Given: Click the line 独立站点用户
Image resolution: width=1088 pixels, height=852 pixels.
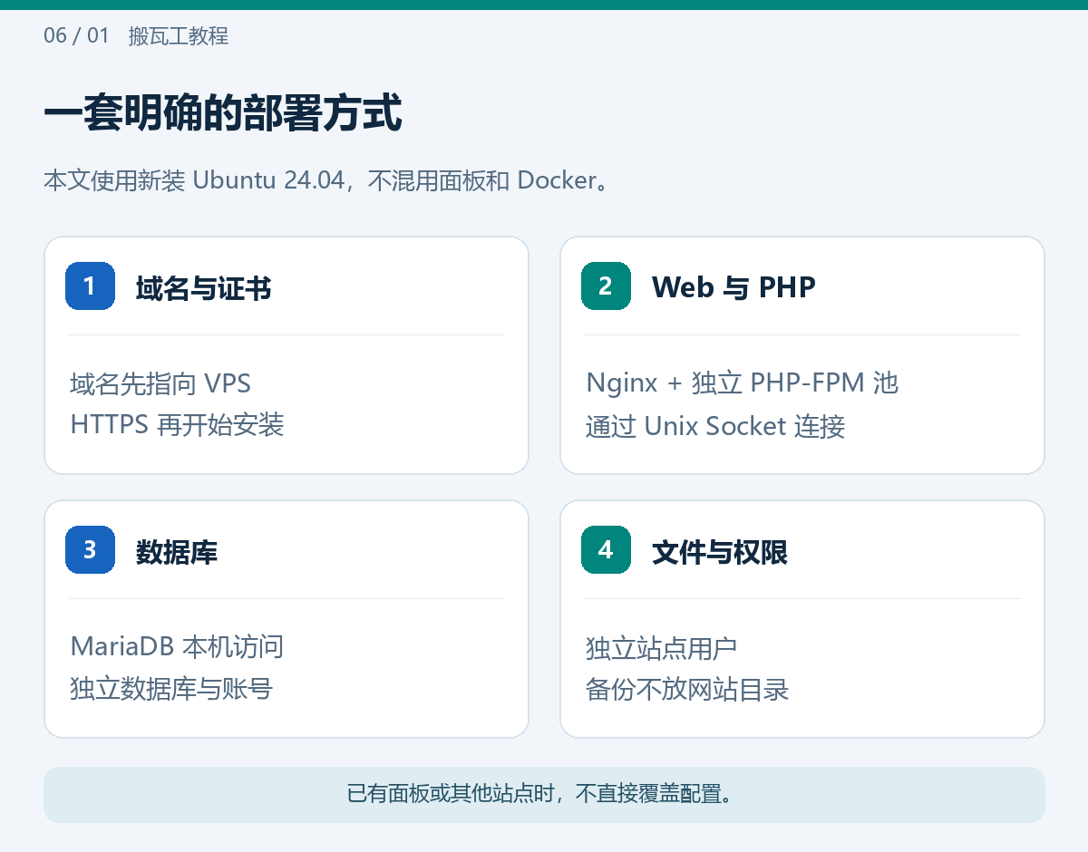Looking at the screenshot, I should coord(661,649).
